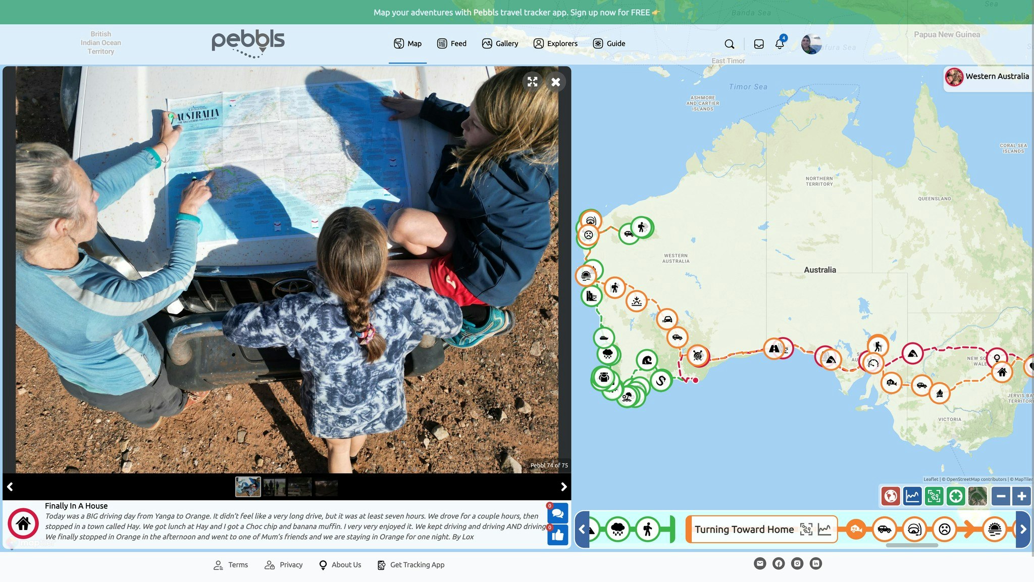The image size is (1034, 582).
Task: Go to the next photo arrow
Action: point(563,487)
